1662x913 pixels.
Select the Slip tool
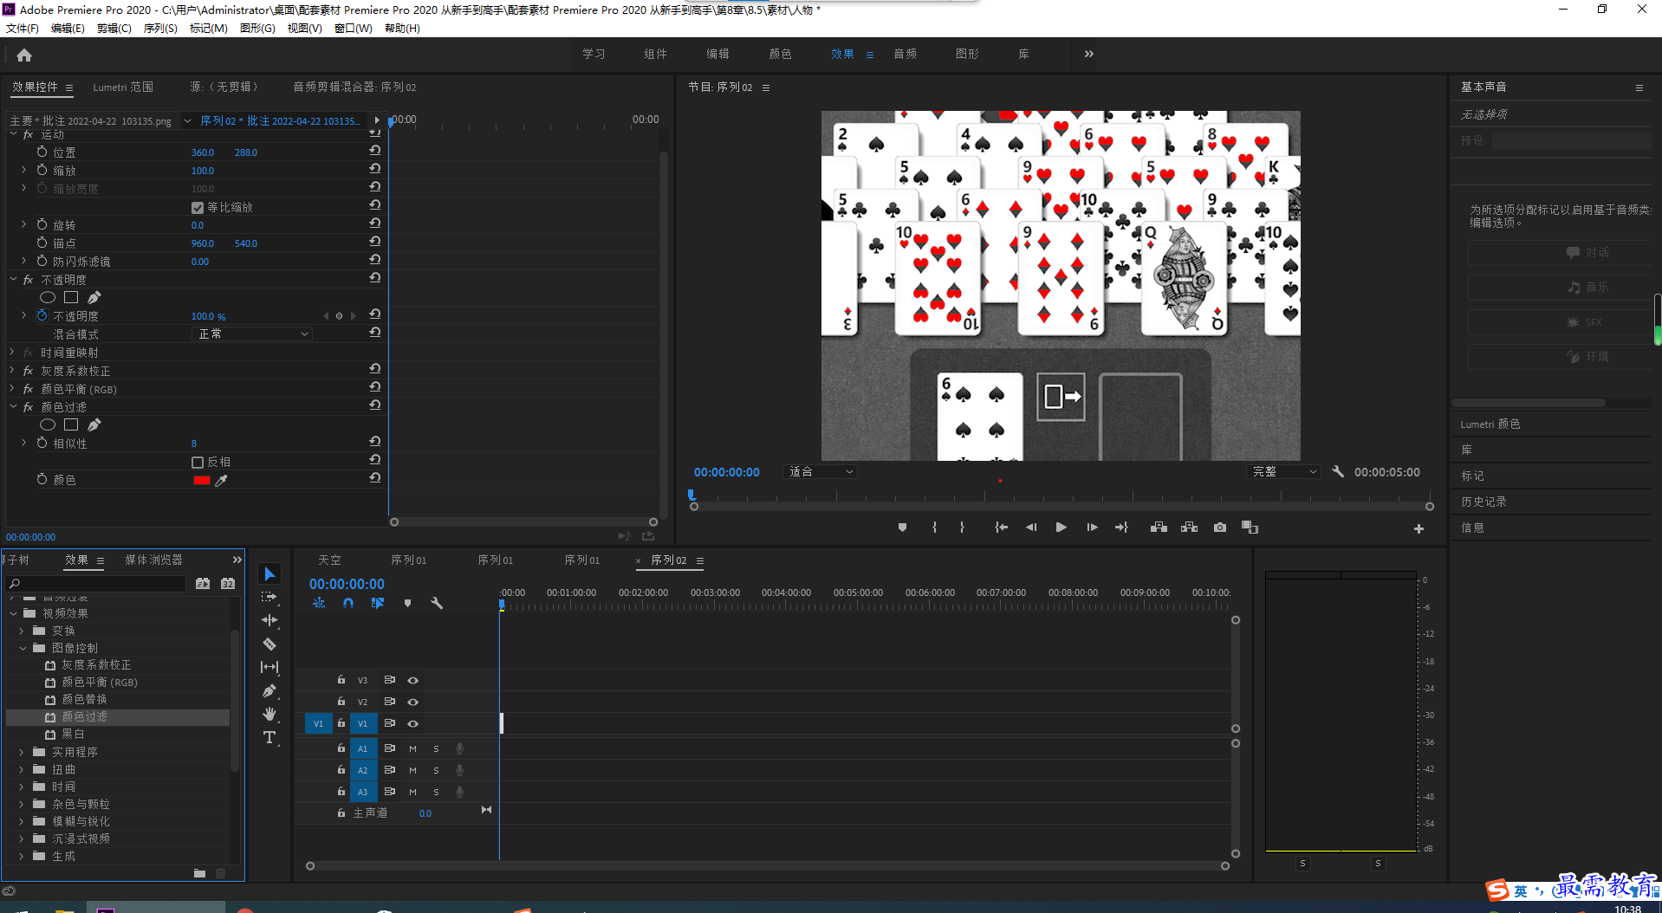(269, 667)
